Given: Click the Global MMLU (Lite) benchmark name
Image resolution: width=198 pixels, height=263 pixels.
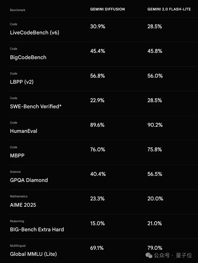Looking at the screenshot, I should click(x=33, y=254).
